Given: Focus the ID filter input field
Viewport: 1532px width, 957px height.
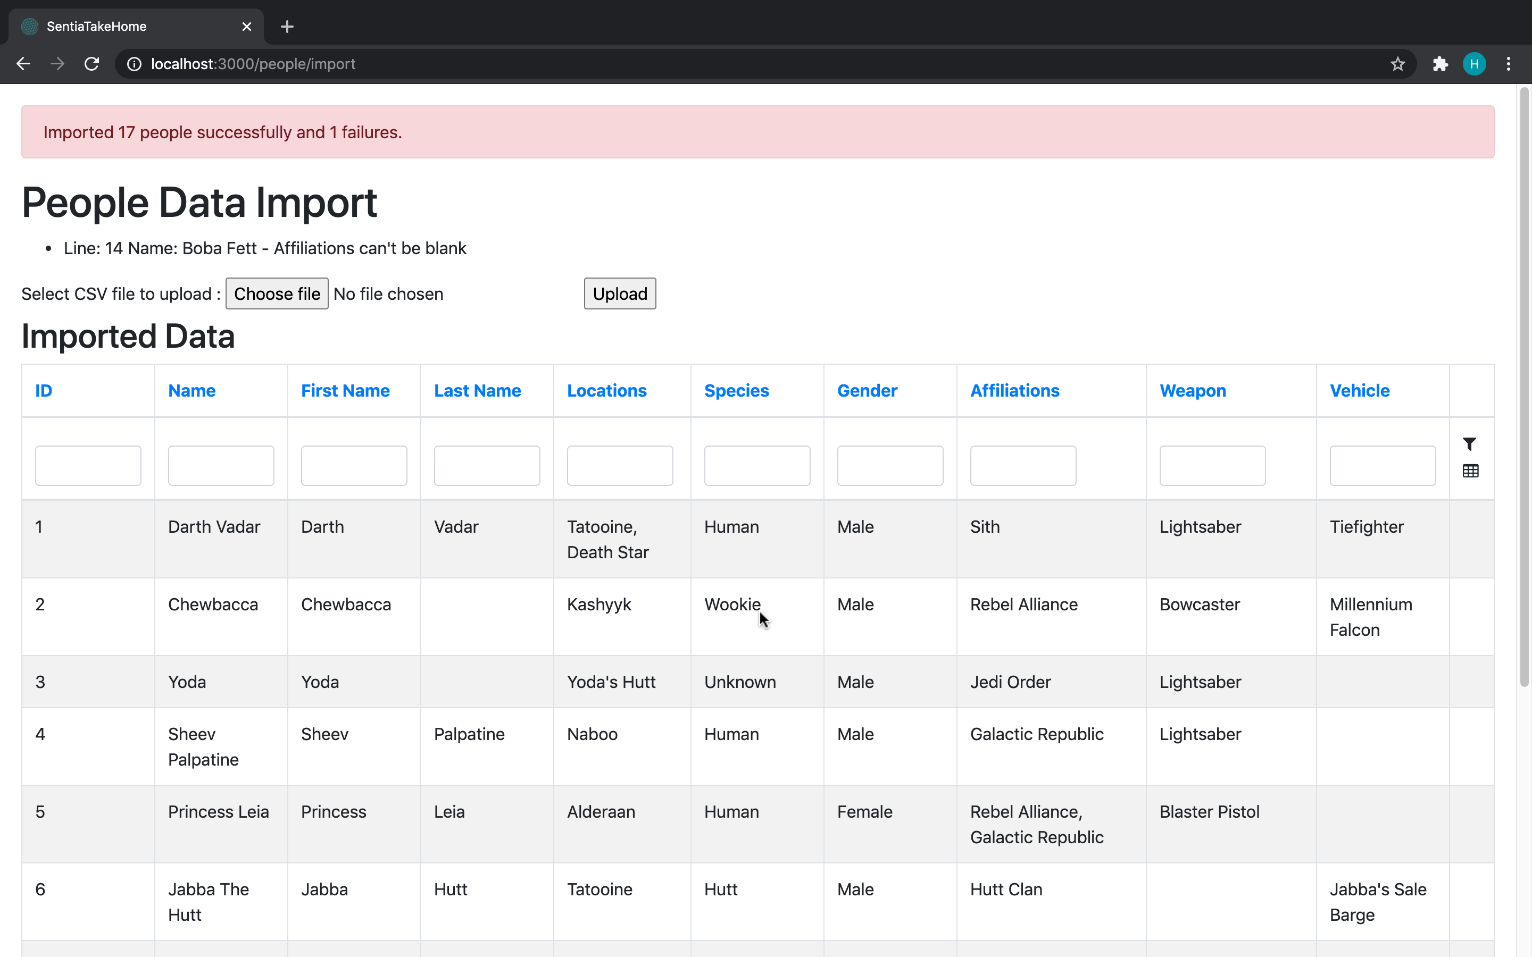Looking at the screenshot, I should click(88, 465).
